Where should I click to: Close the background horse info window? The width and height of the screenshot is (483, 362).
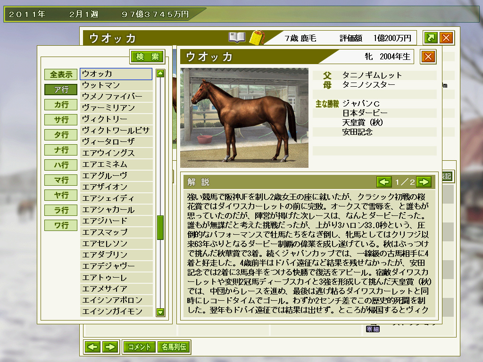click(446, 38)
